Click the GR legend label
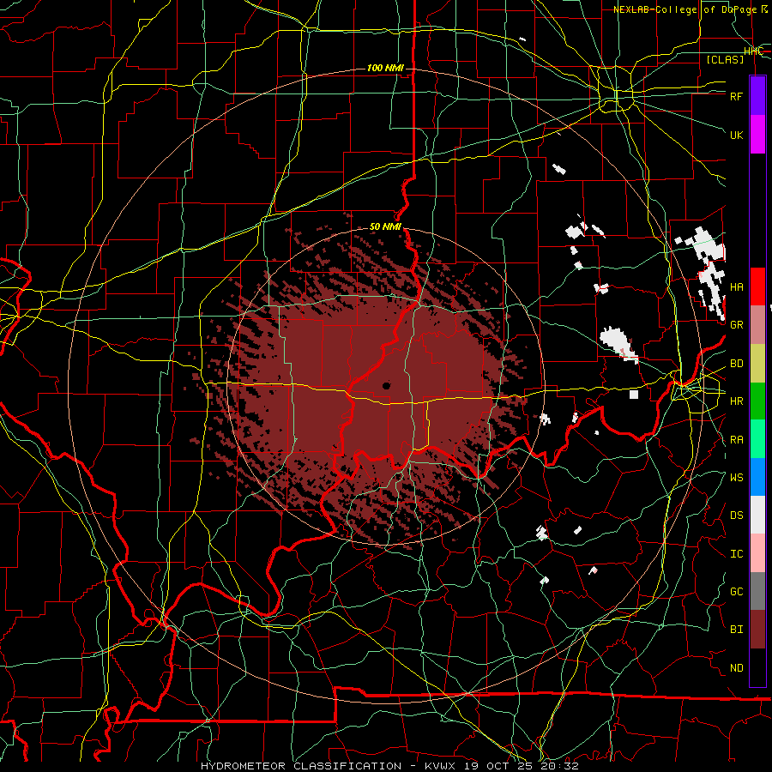The width and height of the screenshot is (772, 772). point(737,325)
